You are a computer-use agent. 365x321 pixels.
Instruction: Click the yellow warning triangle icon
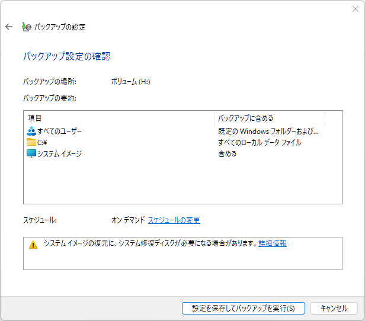(33, 245)
